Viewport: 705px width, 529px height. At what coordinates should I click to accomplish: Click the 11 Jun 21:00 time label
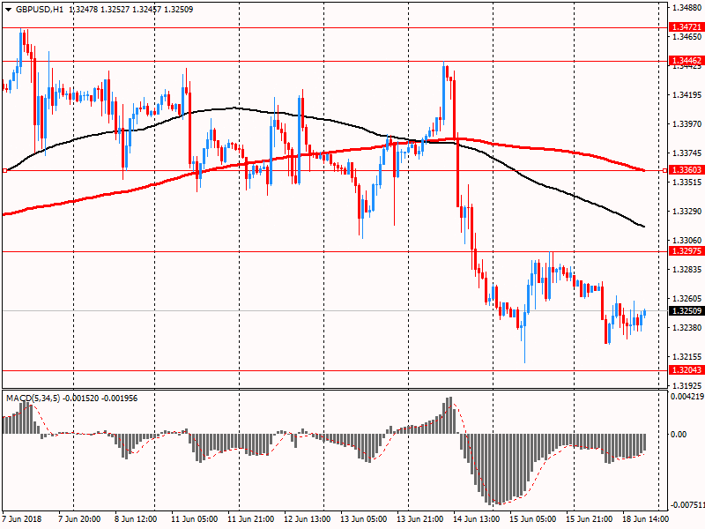(x=251, y=519)
